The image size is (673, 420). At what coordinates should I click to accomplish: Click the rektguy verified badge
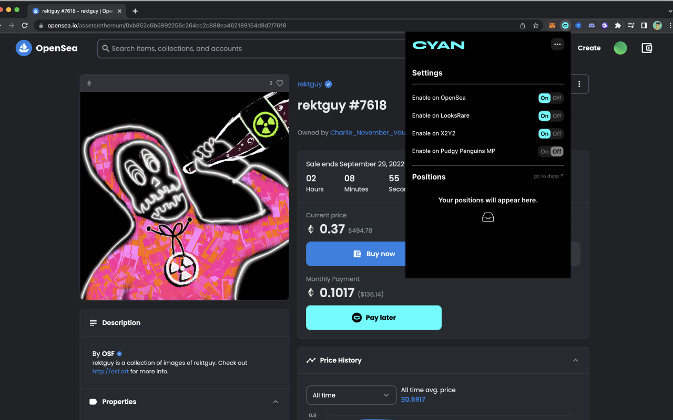coord(329,84)
